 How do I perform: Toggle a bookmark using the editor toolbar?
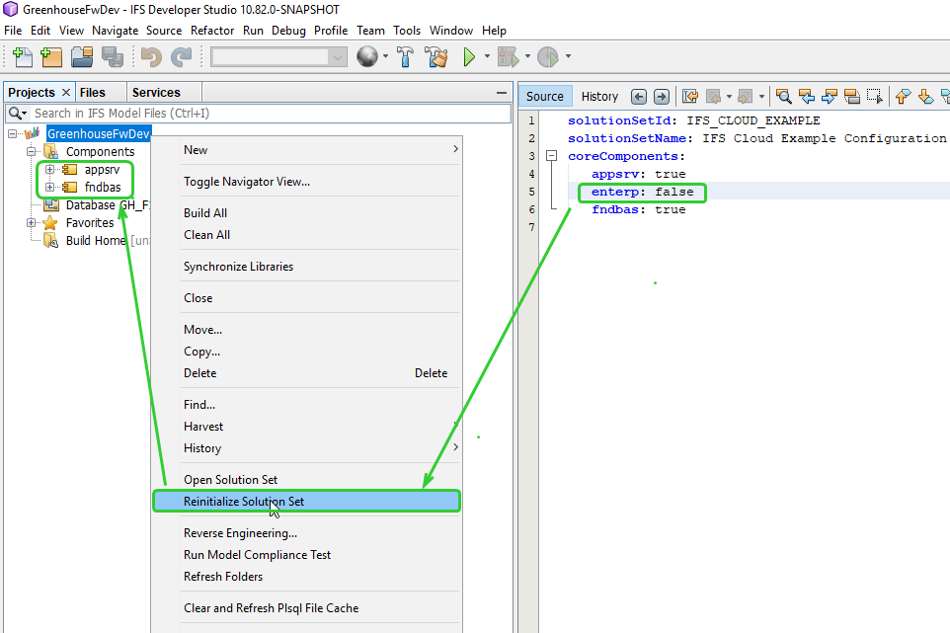click(945, 96)
